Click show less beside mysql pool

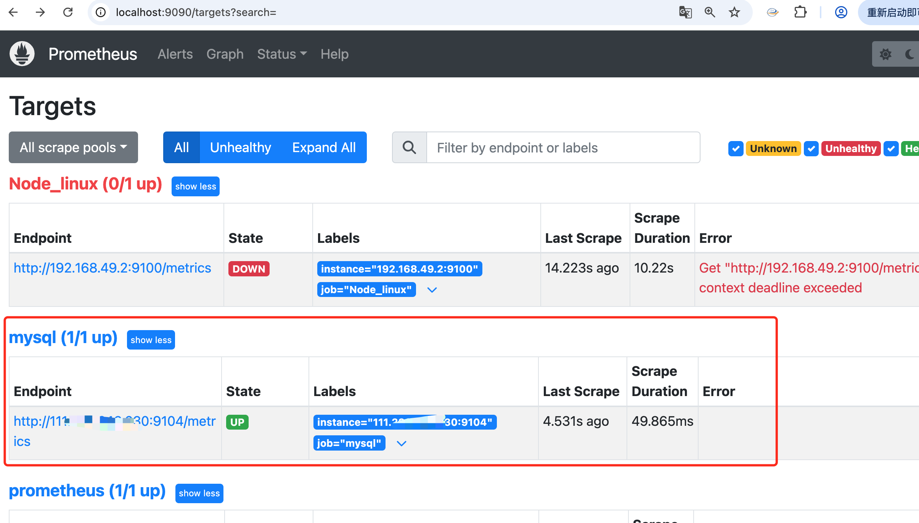tap(151, 340)
